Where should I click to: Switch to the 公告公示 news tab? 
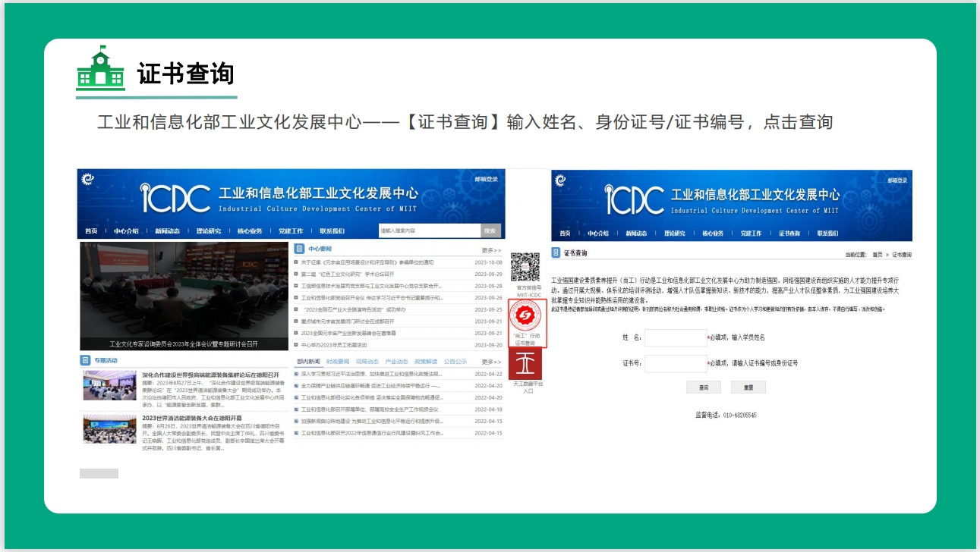coord(455,362)
